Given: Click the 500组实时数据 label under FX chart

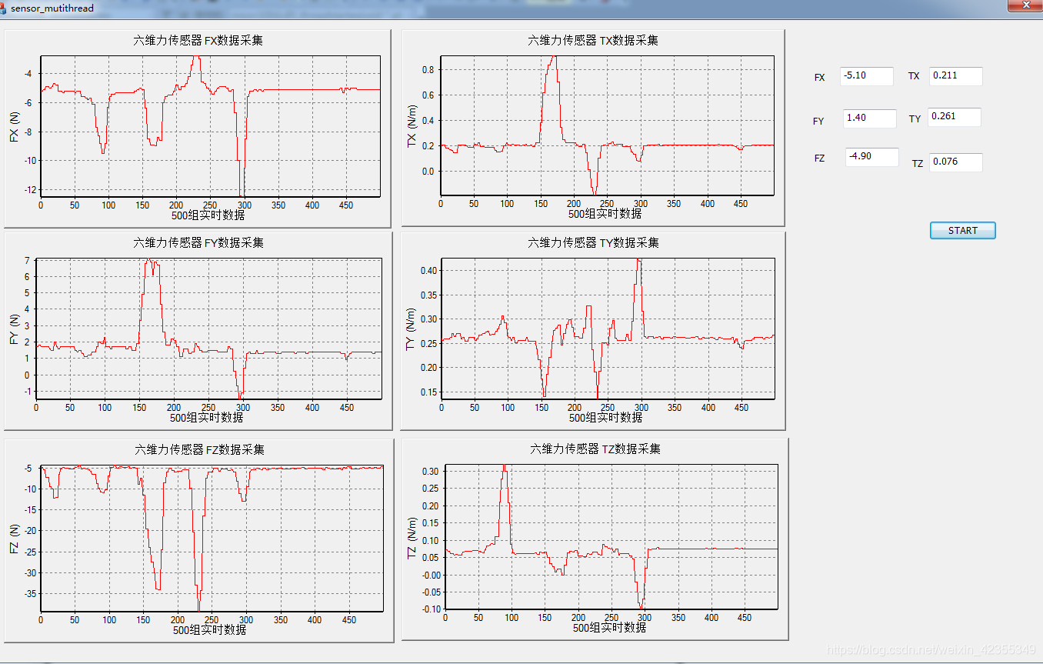Looking at the screenshot, I should (x=208, y=215).
